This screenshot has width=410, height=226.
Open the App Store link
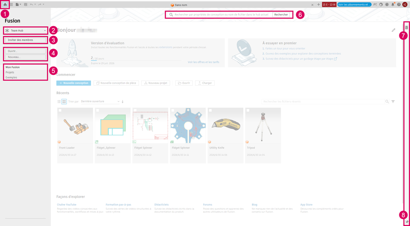(x=306, y=205)
